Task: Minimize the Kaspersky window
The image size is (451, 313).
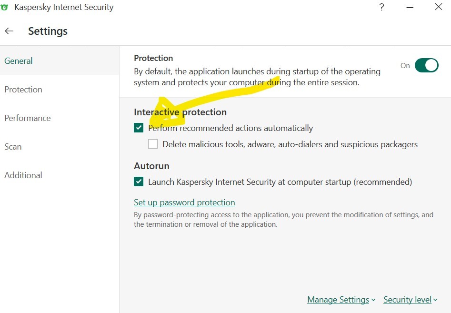Action: [410, 7]
